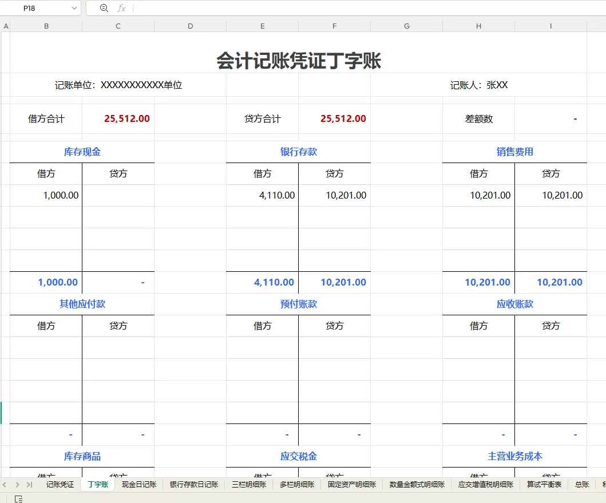Select the 丁字账 sheet tab
The image size is (606, 503).
click(98, 485)
